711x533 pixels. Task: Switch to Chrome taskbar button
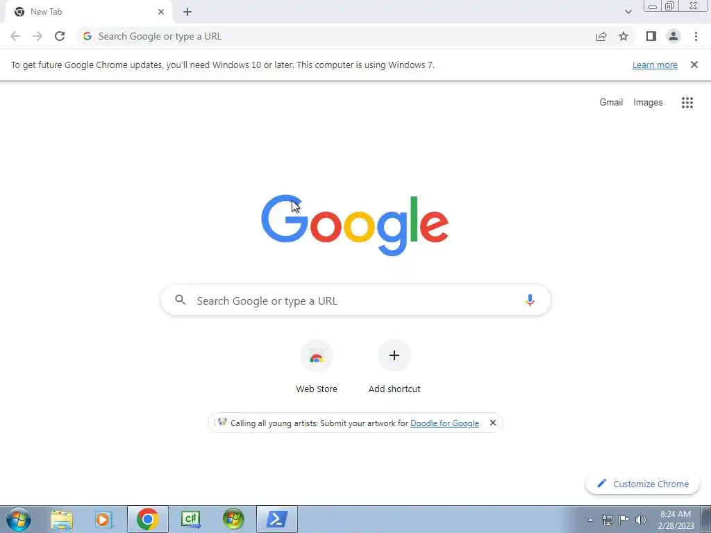[x=147, y=519]
